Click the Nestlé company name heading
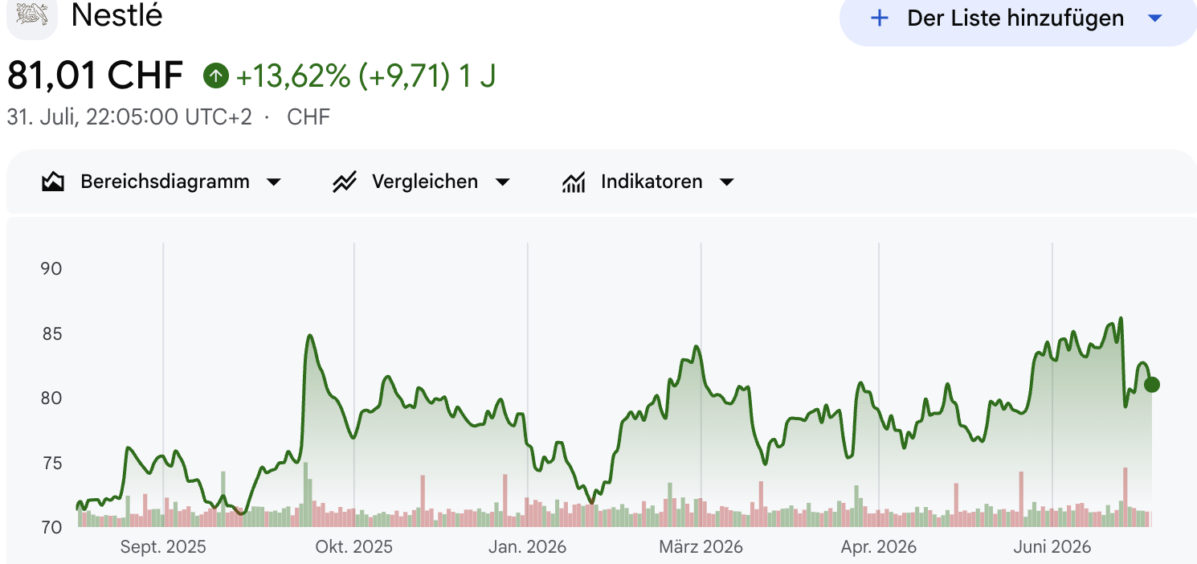 (x=117, y=15)
